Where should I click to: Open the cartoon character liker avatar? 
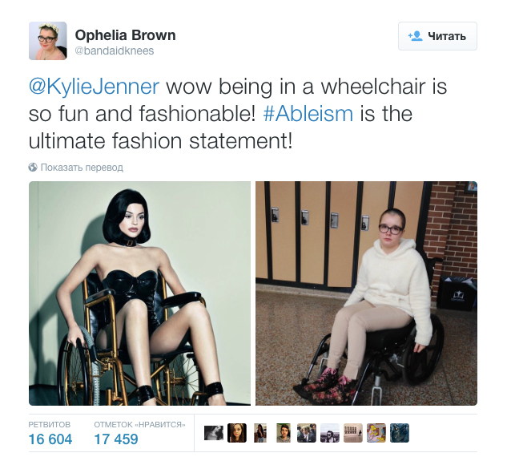click(376, 433)
